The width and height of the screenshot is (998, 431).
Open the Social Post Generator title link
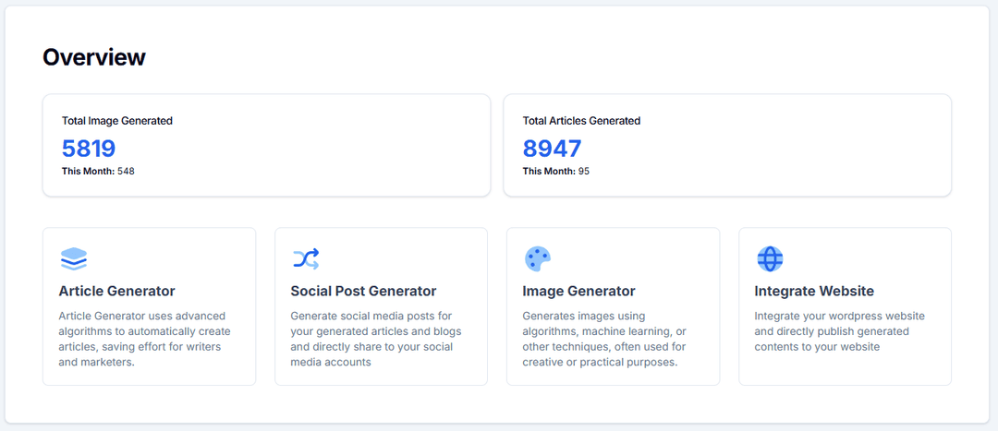363,292
